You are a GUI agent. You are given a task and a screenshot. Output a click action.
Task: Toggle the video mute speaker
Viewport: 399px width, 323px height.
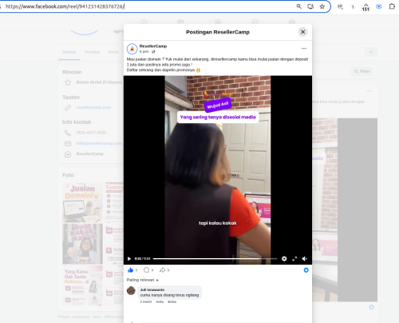pyautogui.click(x=305, y=258)
